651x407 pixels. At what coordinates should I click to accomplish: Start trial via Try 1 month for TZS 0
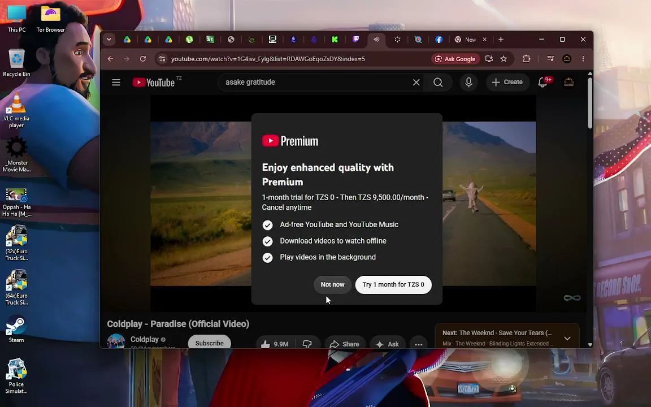393,285
